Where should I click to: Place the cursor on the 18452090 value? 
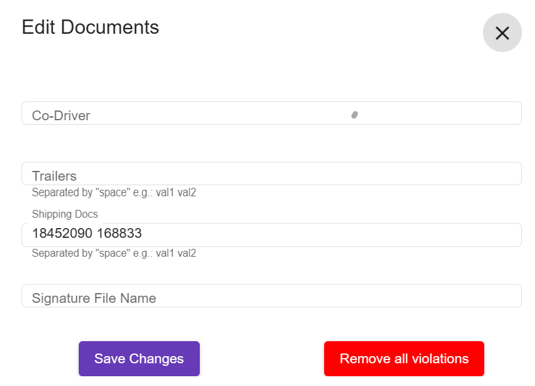point(62,233)
